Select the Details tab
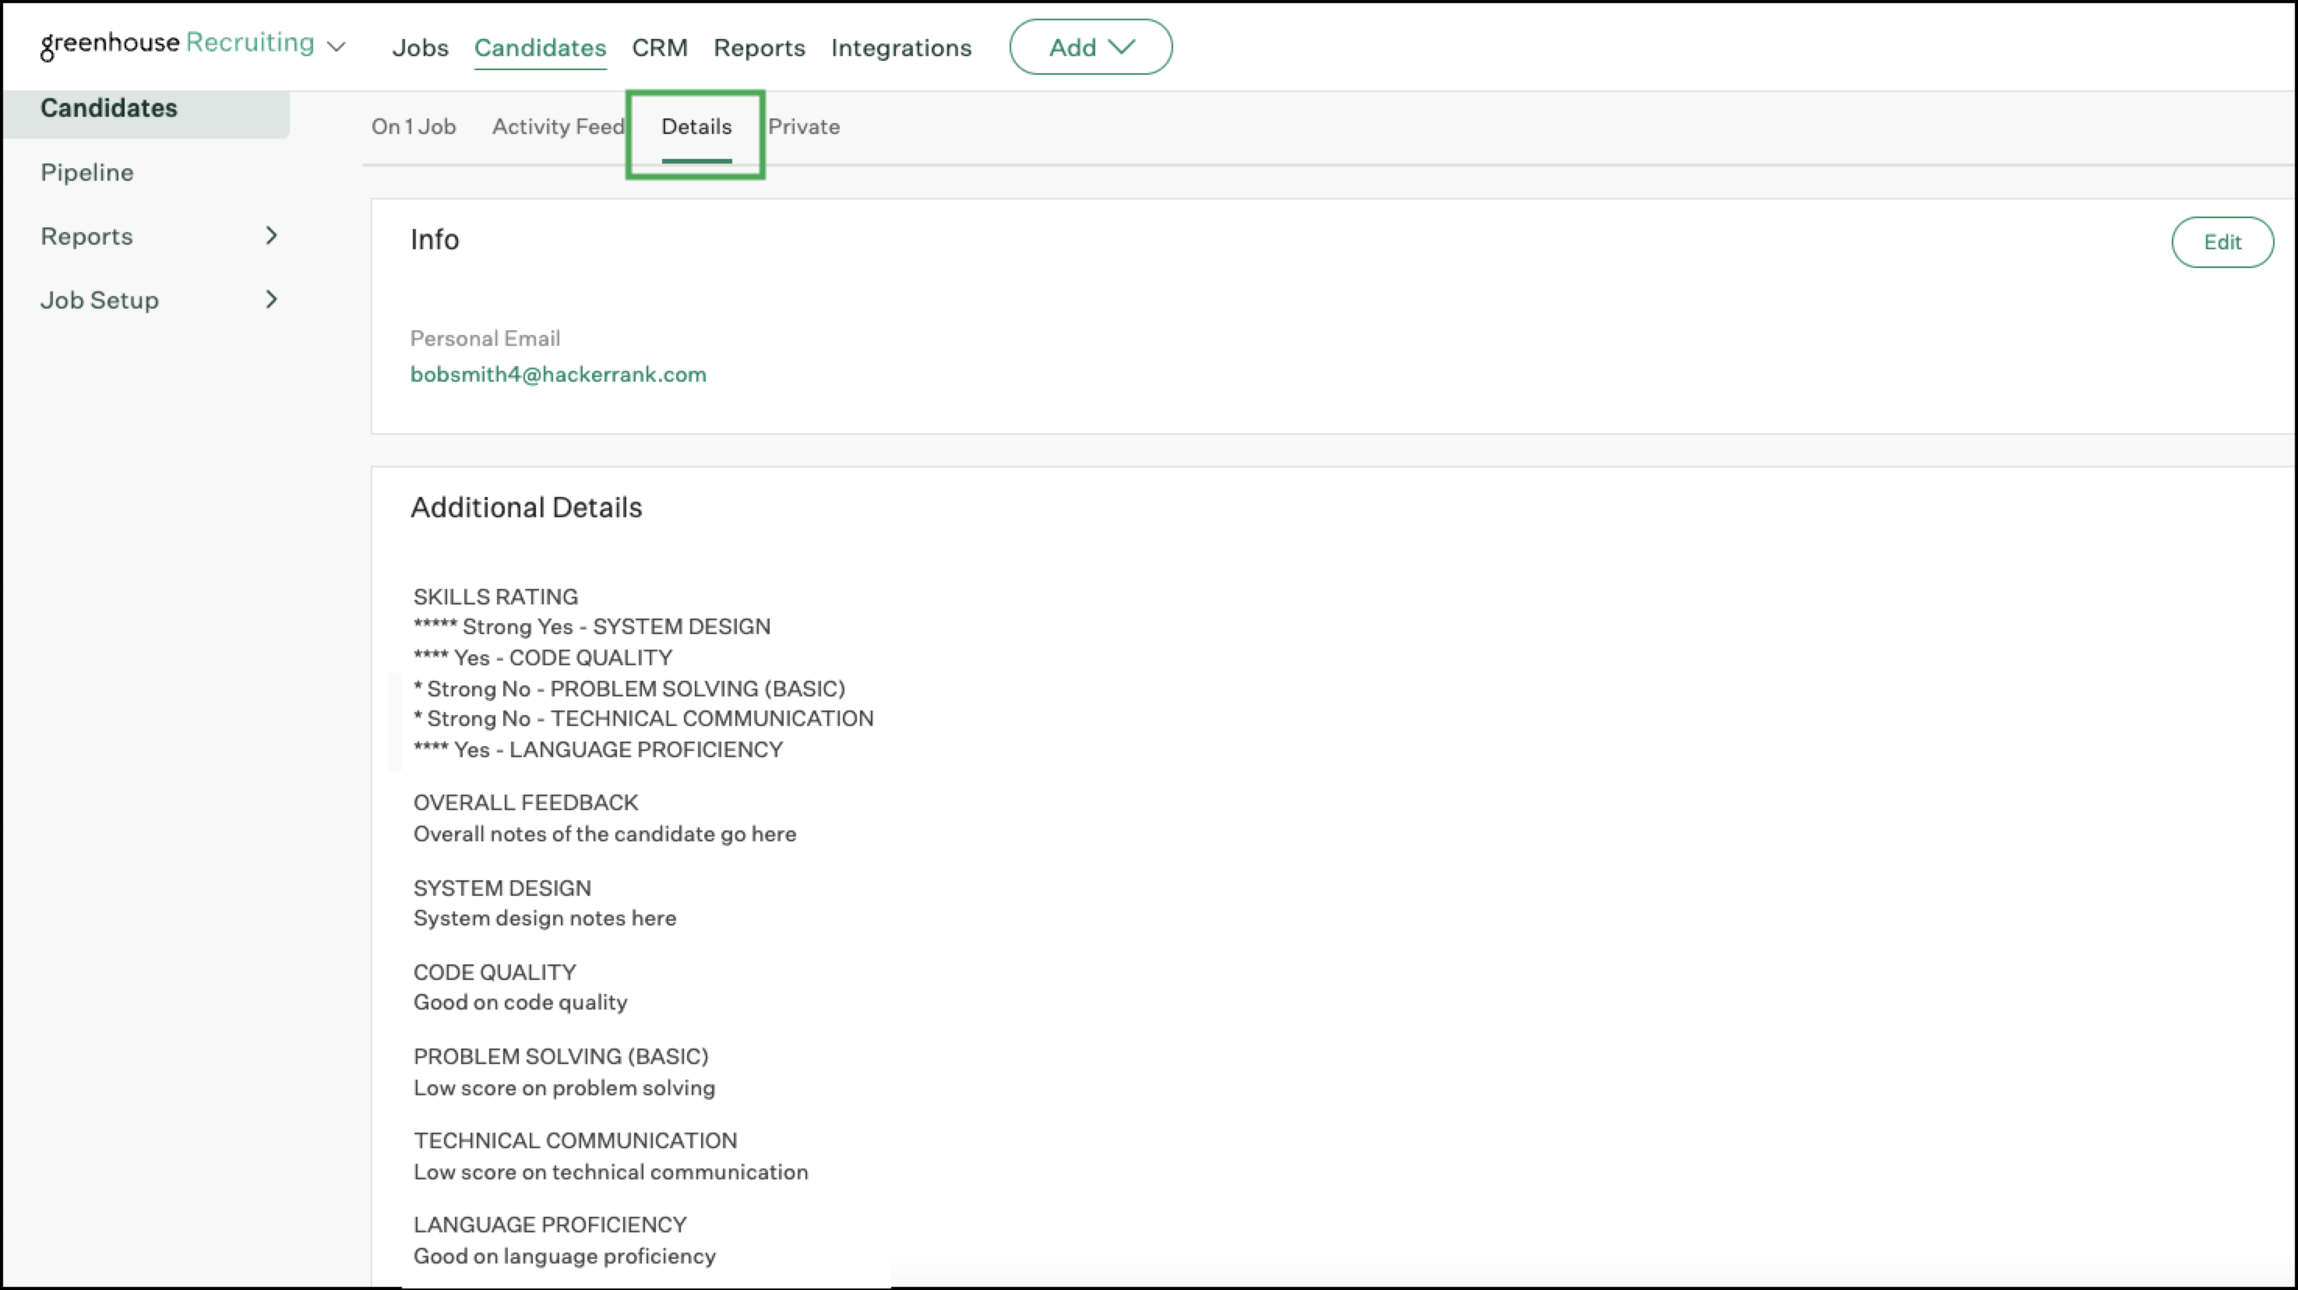Viewport: 2298px width, 1290px height. pos(696,127)
